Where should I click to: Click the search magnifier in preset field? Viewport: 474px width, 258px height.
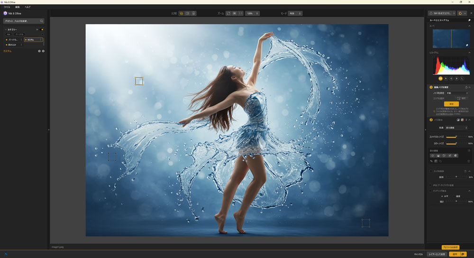click(41, 21)
